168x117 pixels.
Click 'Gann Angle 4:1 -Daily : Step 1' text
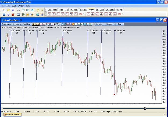[x=112, y=112]
